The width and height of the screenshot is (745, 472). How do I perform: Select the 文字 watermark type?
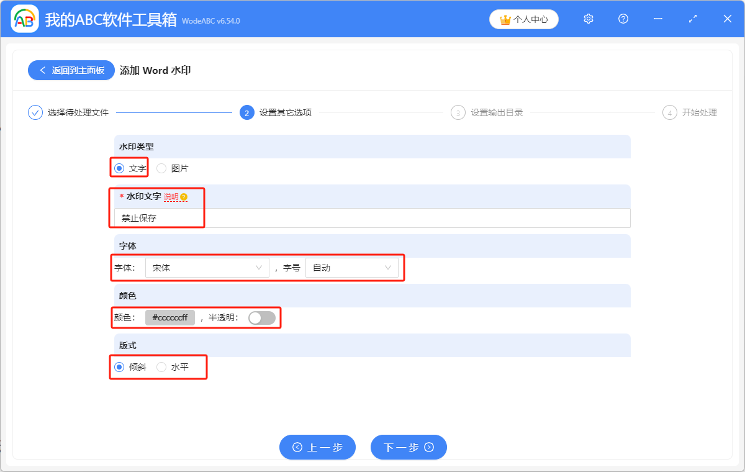point(118,168)
